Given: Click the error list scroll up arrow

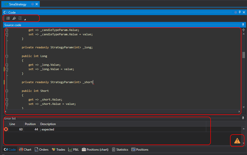Looking at the screenshot, I should 243,129.
